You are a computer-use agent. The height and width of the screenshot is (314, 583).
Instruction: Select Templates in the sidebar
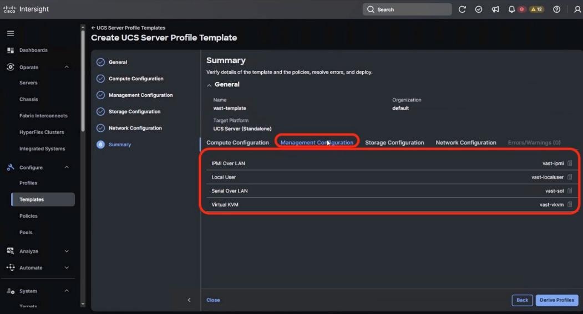43,199
